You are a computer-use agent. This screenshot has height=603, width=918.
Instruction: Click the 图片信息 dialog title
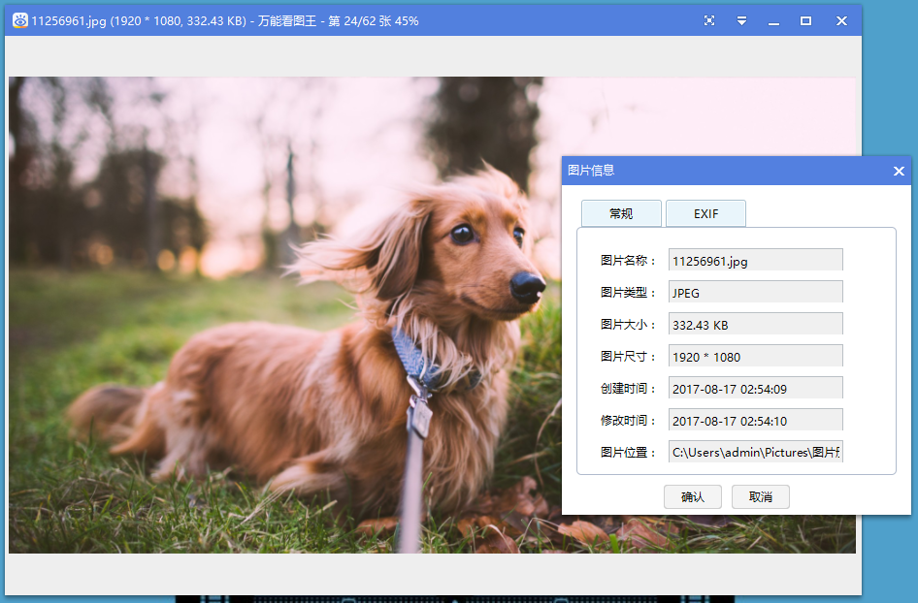click(x=591, y=171)
